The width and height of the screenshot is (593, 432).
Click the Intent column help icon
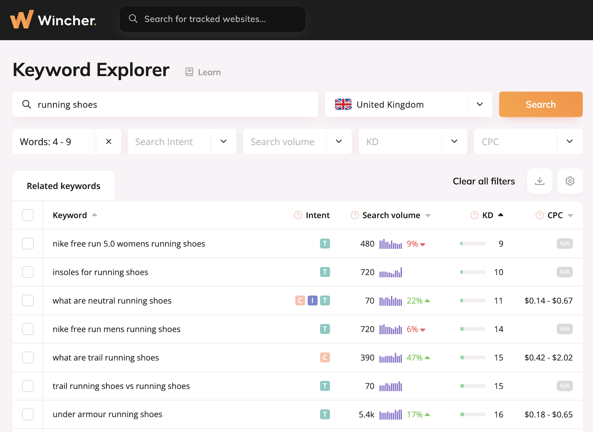(298, 215)
